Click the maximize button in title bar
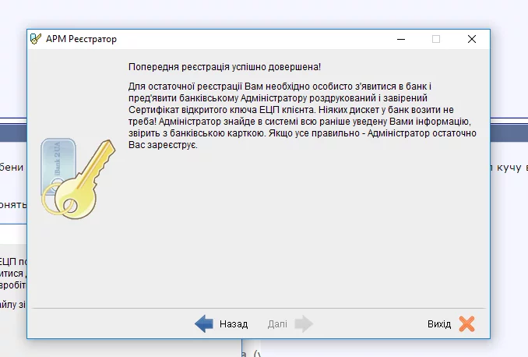This screenshot has width=528, height=357. (x=436, y=40)
